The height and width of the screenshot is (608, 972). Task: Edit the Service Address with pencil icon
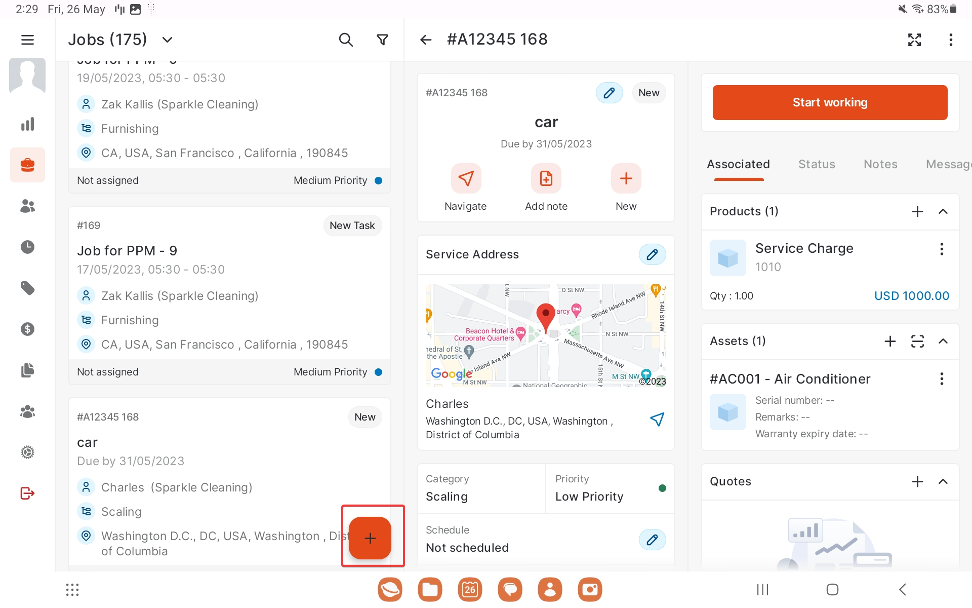pos(652,254)
